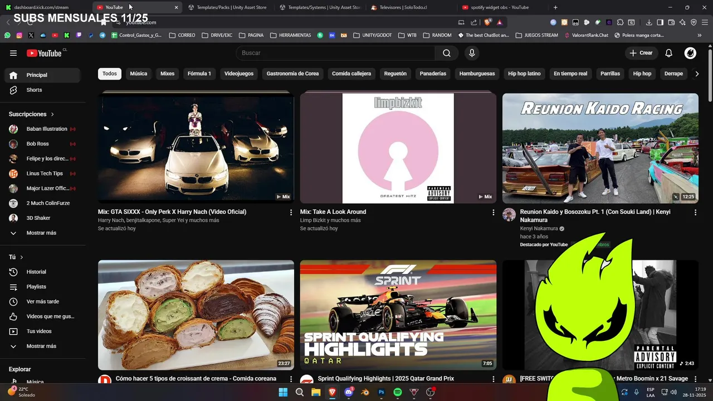Screen dimensions: 713x401
Task: Open Suscripciones section chevron
Action: (52, 114)
